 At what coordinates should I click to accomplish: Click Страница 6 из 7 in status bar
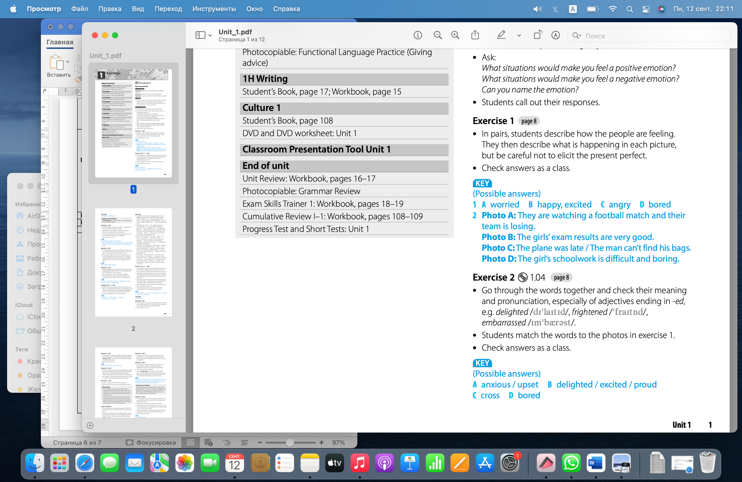click(77, 442)
